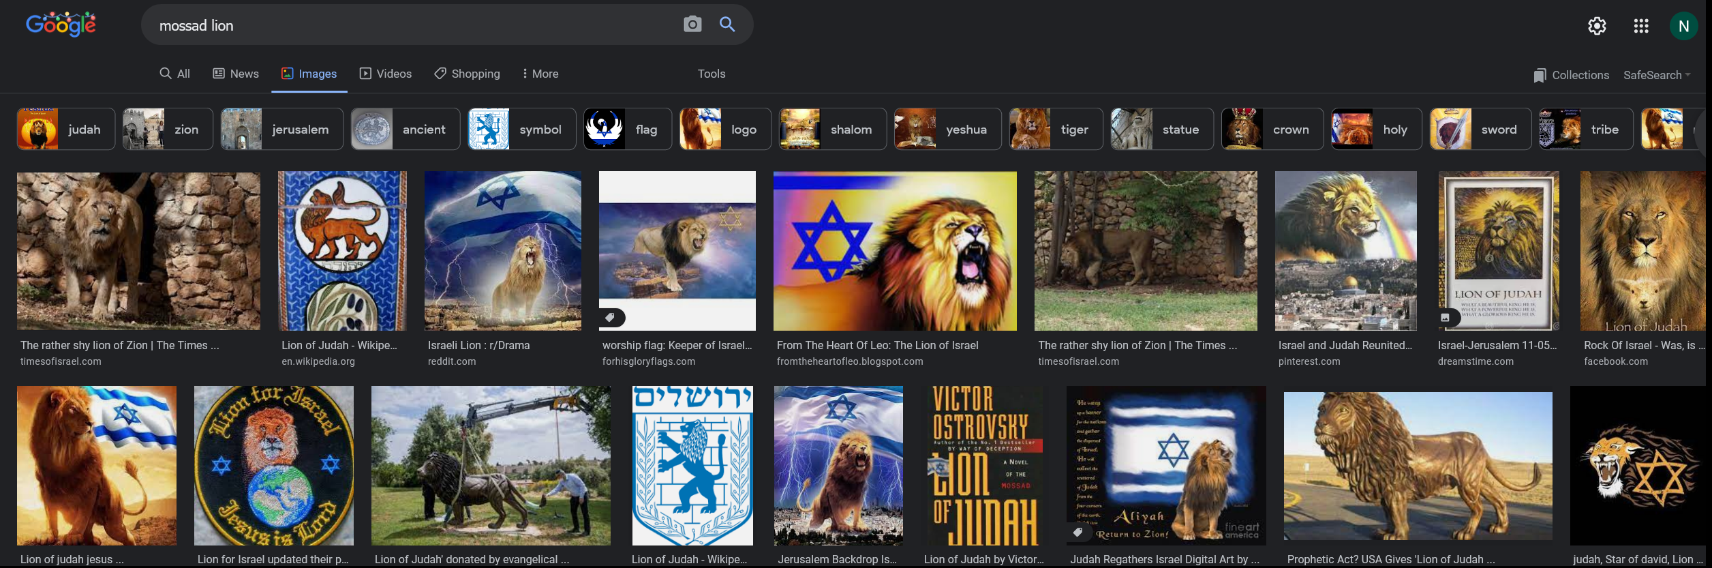Filter by the symbol chip

522,129
